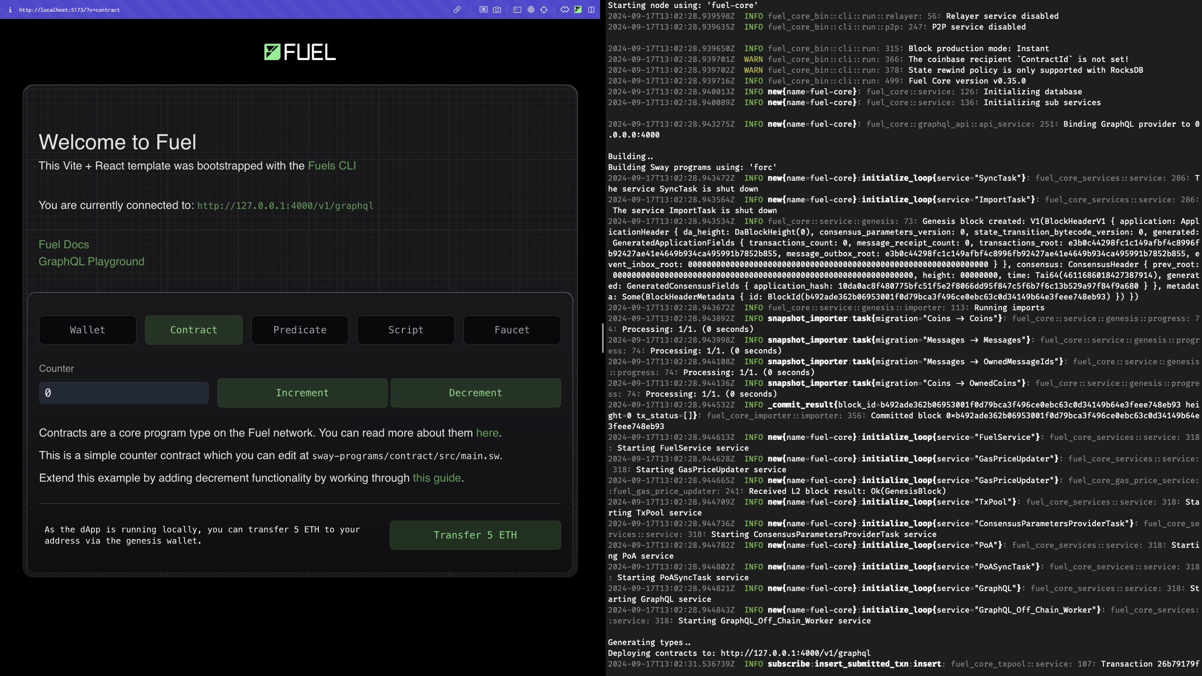Open the Faucet tab
The width and height of the screenshot is (1202, 676).
pos(512,330)
